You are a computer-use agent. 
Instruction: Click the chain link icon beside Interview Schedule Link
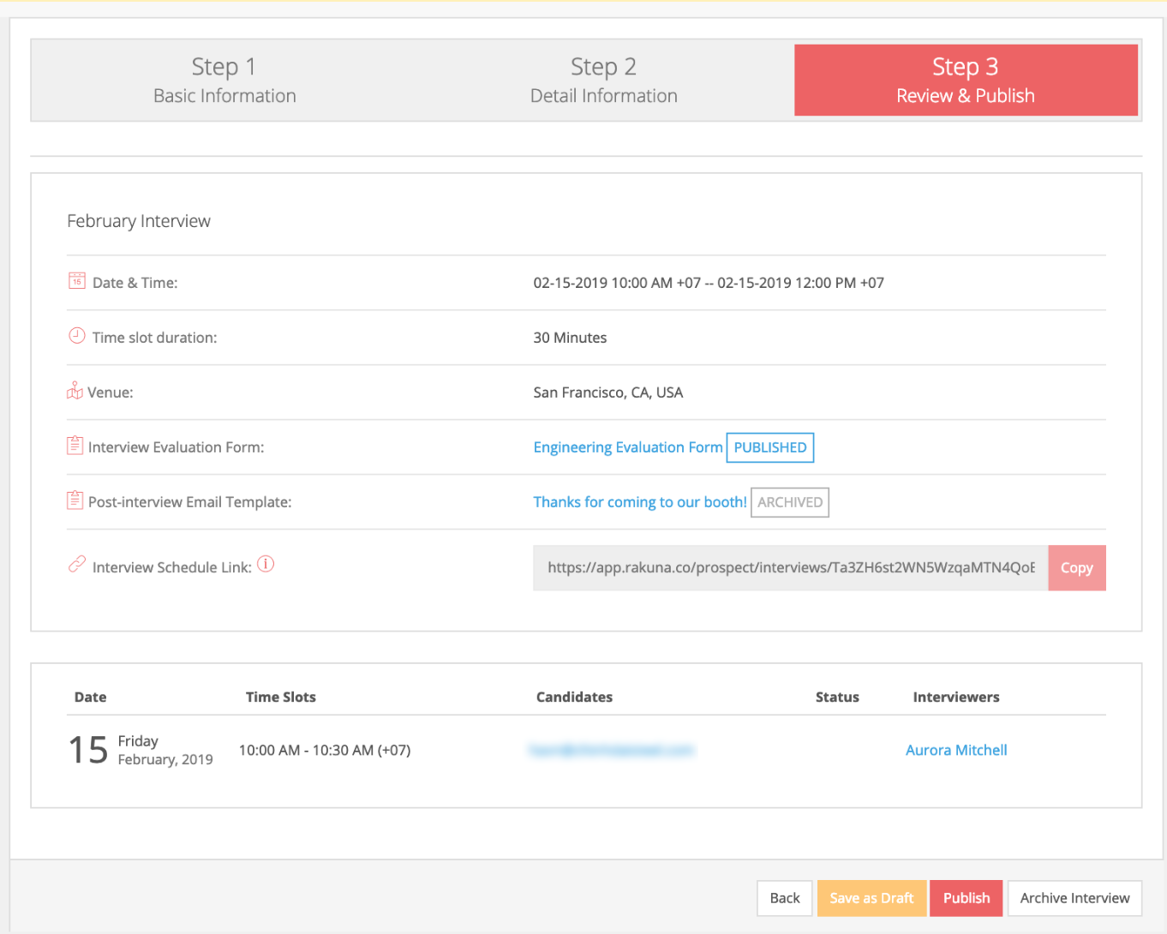point(76,565)
